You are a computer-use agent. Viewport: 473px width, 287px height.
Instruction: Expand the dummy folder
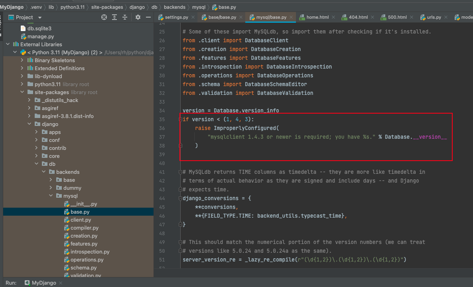click(x=51, y=188)
